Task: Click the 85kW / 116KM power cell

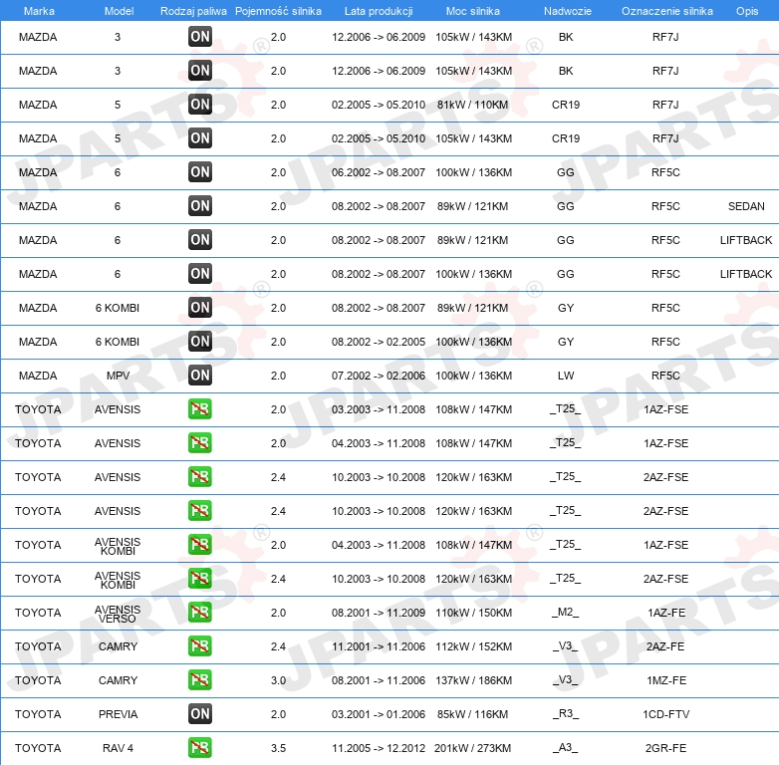Action: pyautogui.click(x=473, y=714)
